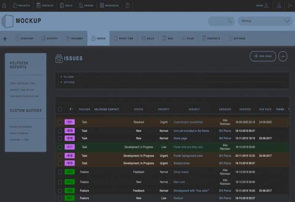The width and height of the screenshot is (295, 202).
Task: Open green badge of Favicon row
Action: tap(70, 198)
